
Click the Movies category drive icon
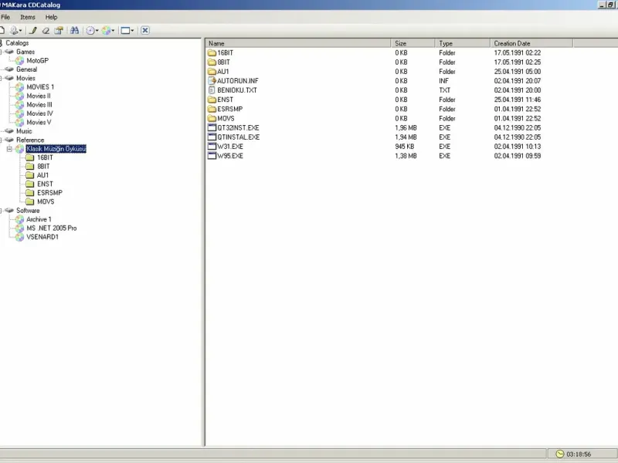[9, 78]
